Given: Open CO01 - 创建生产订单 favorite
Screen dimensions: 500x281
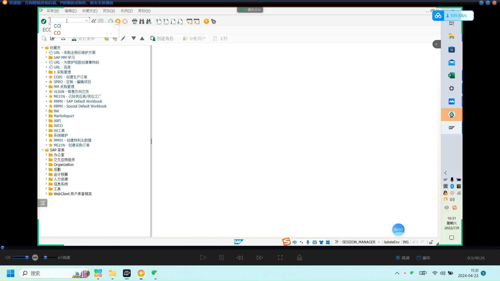Looking at the screenshot, I should click(71, 77).
